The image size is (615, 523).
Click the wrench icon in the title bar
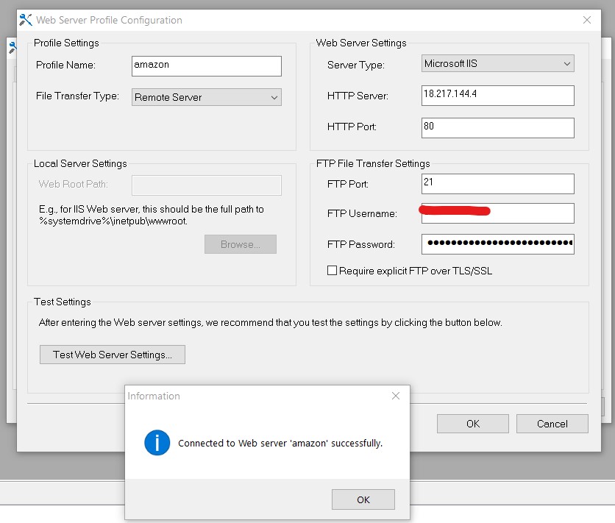tap(26, 20)
